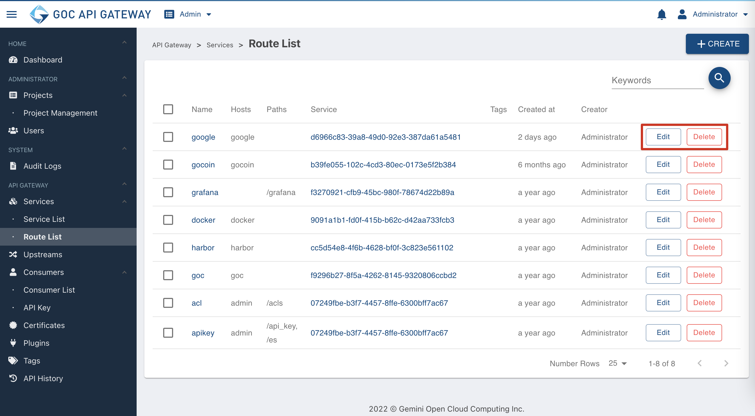Image resolution: width=755 pixels, height=416 pixels.
Task: Go to previous page arrow
Action: tap(700, 363)
